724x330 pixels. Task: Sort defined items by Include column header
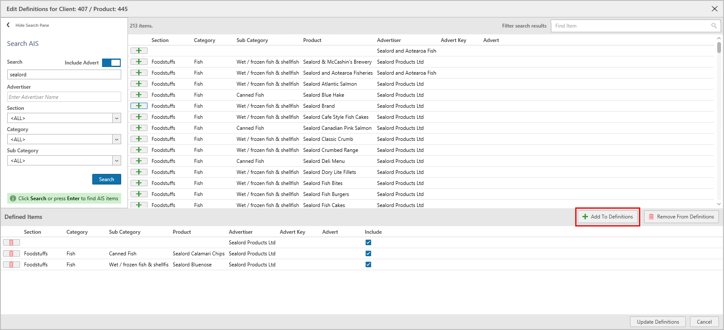(x=373, y=232)
